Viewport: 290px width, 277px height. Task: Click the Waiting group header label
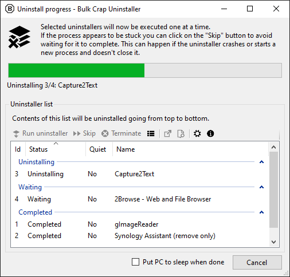tap(30, 187)
